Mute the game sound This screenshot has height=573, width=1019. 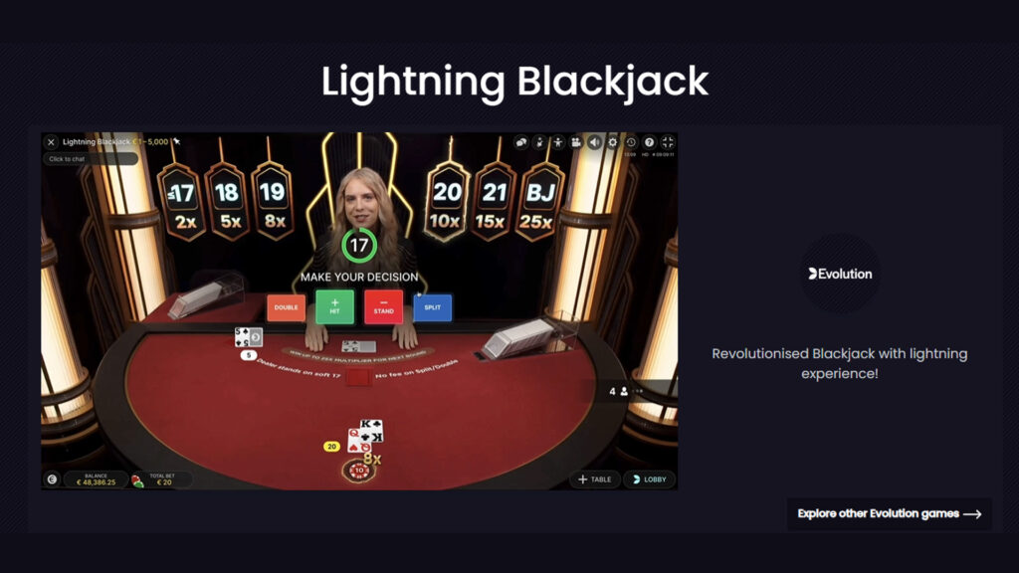click(594, 142)
